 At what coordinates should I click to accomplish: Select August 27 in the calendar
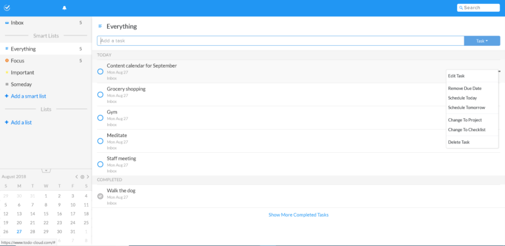(19, 232)
